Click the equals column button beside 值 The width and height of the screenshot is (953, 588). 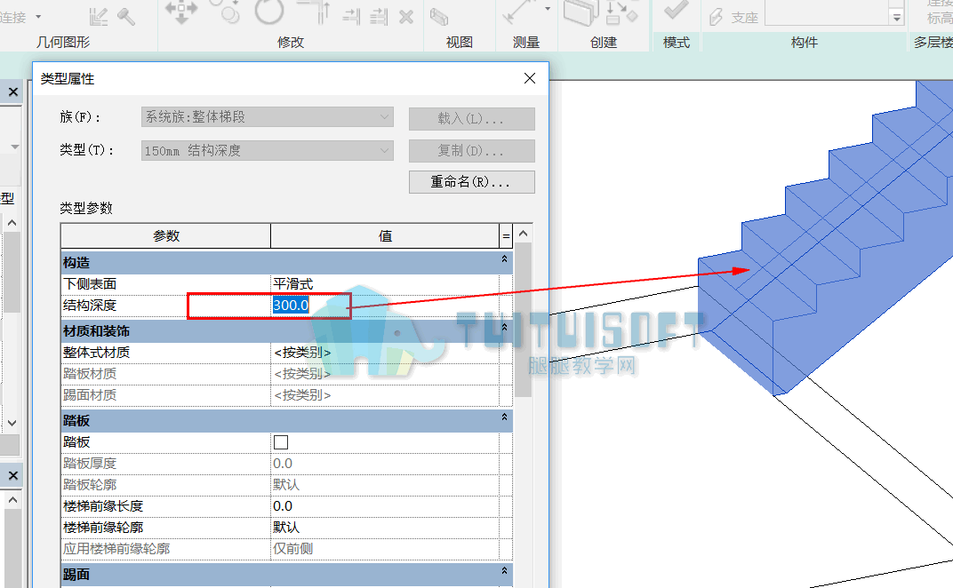[x=506, y=235]
